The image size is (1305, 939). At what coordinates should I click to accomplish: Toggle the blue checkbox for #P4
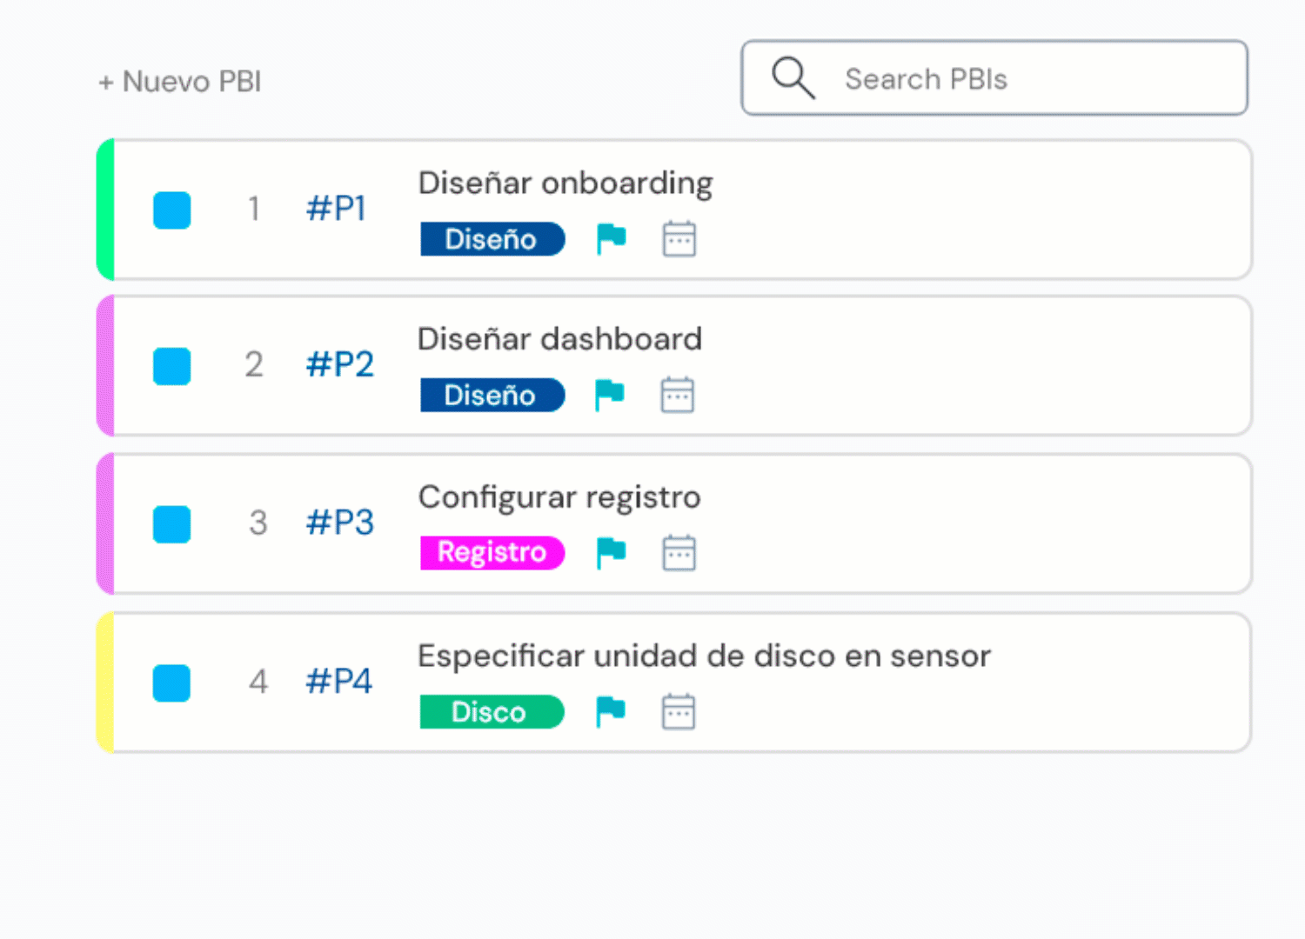[172, 683]
